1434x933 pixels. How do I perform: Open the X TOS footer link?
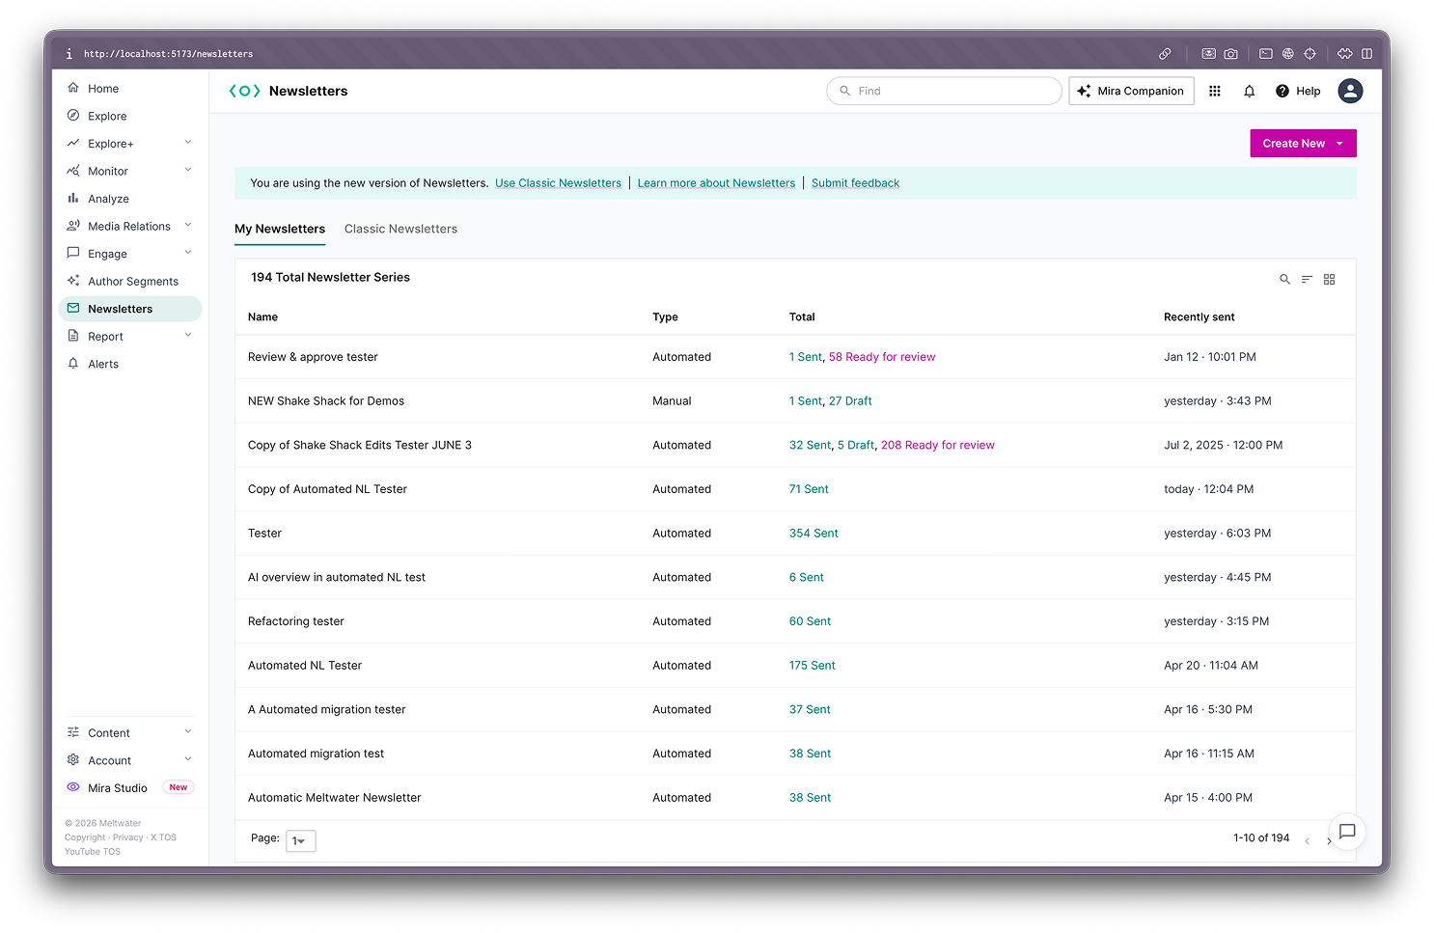coord(163,837)
